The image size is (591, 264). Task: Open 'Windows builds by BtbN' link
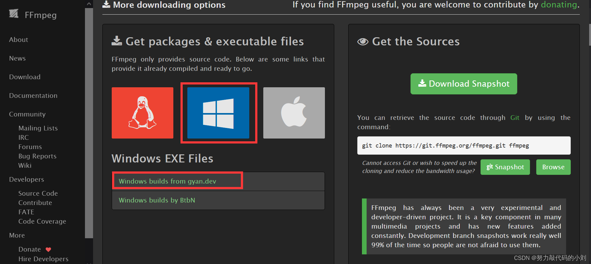pyautogui.click(x=157, y=200)
